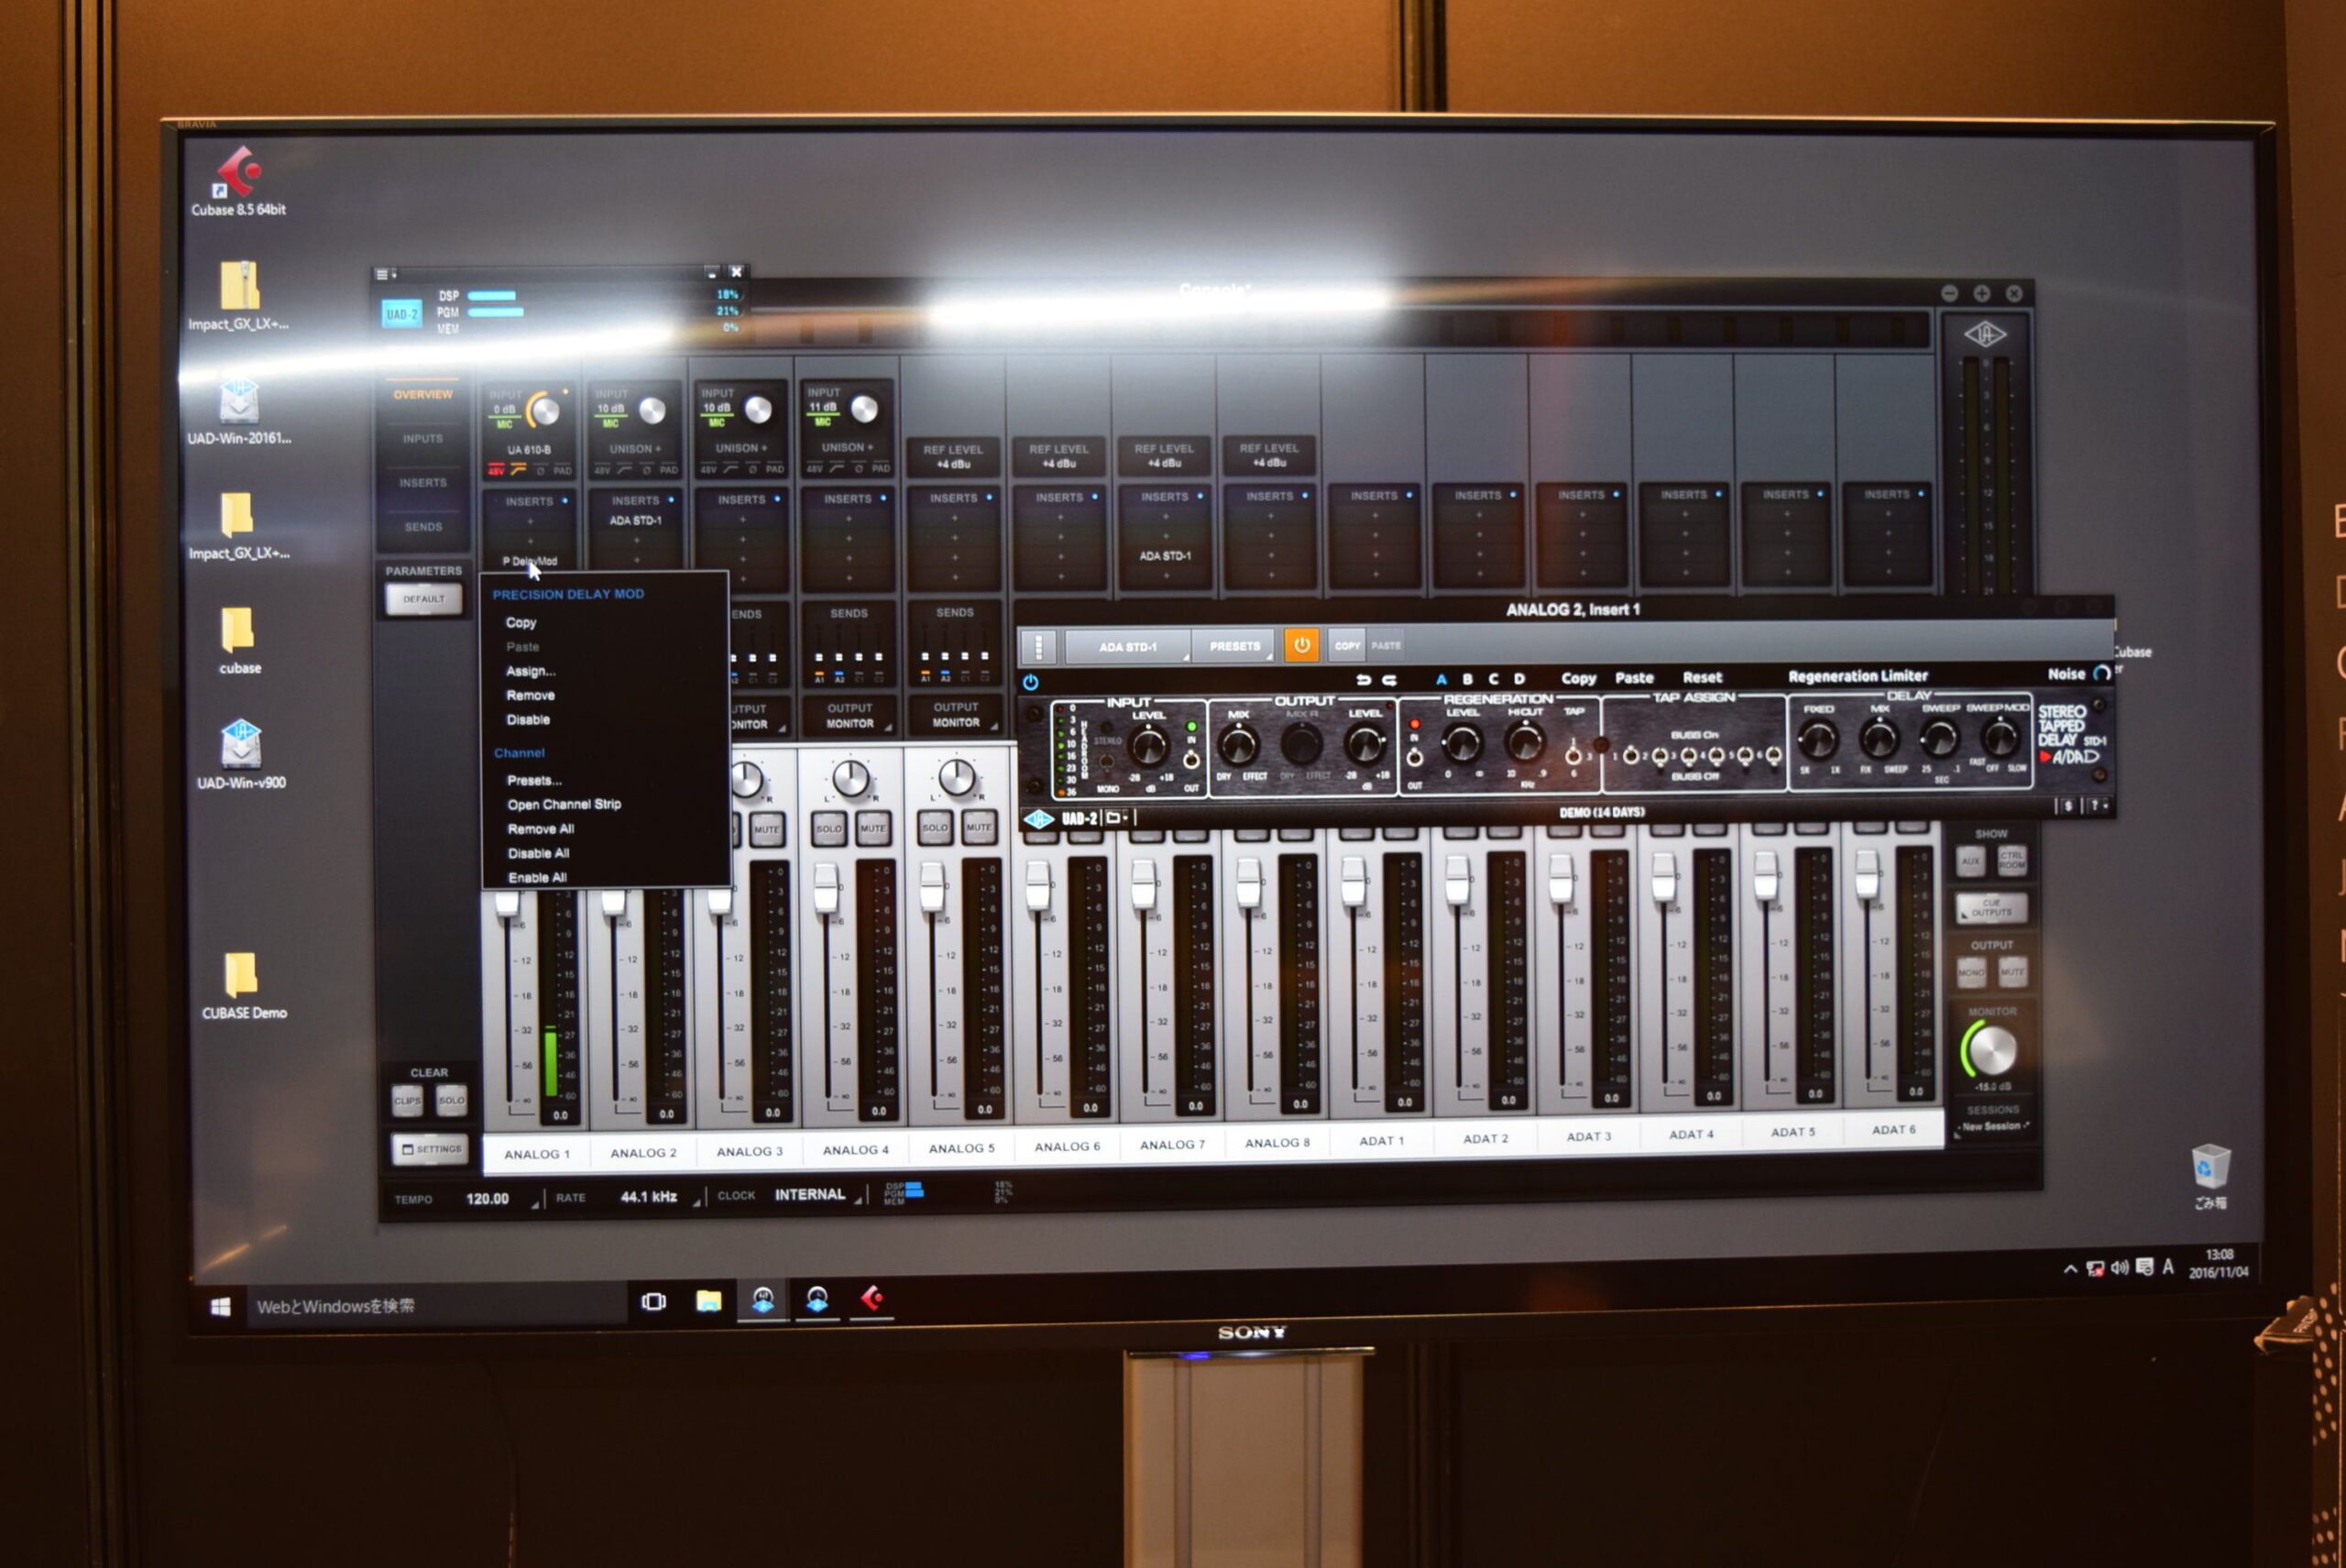
Task: Mute the ANALOG 5 channel
Action: 978,827
